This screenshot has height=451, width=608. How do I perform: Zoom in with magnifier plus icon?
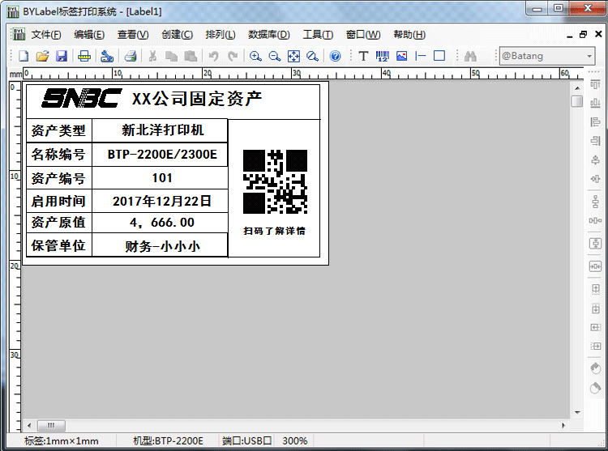(255, 56)
